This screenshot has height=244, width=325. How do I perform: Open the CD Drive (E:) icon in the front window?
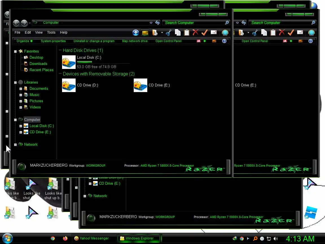[140, 85]
